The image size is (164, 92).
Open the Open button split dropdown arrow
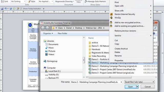[137, 87]
